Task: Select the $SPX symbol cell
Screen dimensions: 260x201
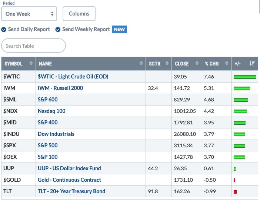Action: point(19,145)
